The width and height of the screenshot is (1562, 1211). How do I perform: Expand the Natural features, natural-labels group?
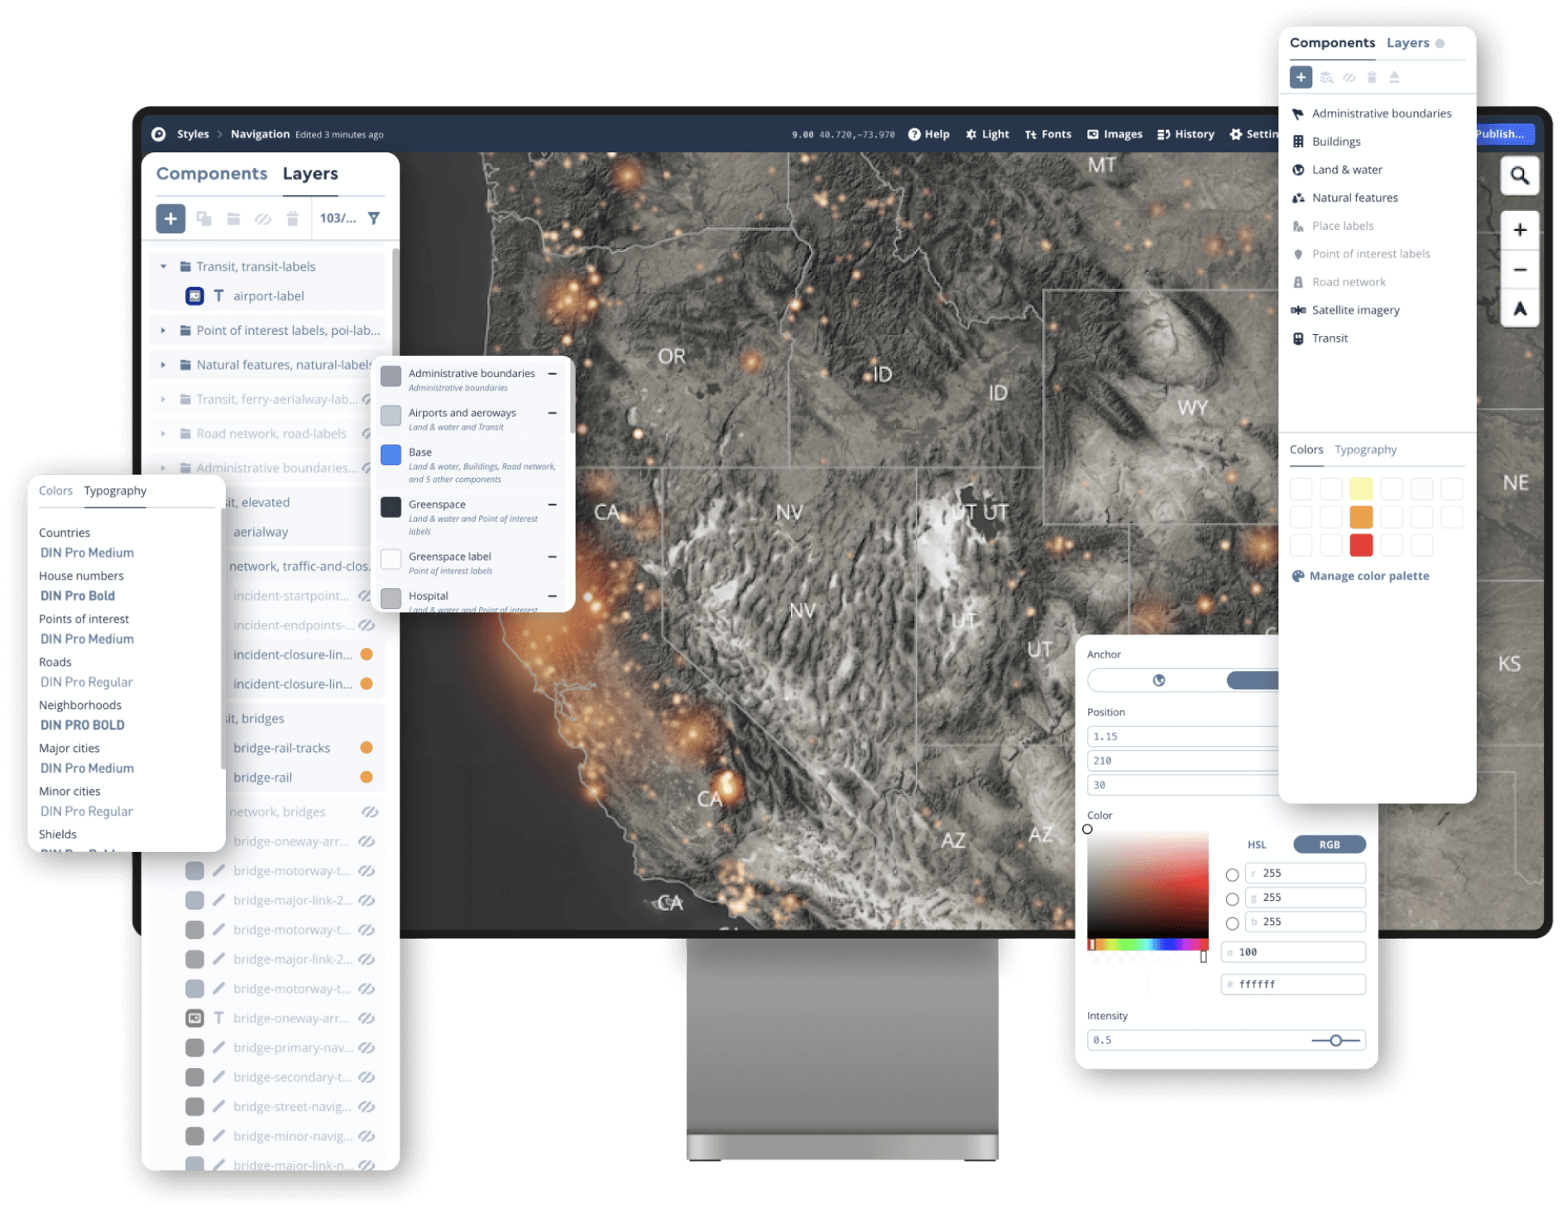(163, 364)
